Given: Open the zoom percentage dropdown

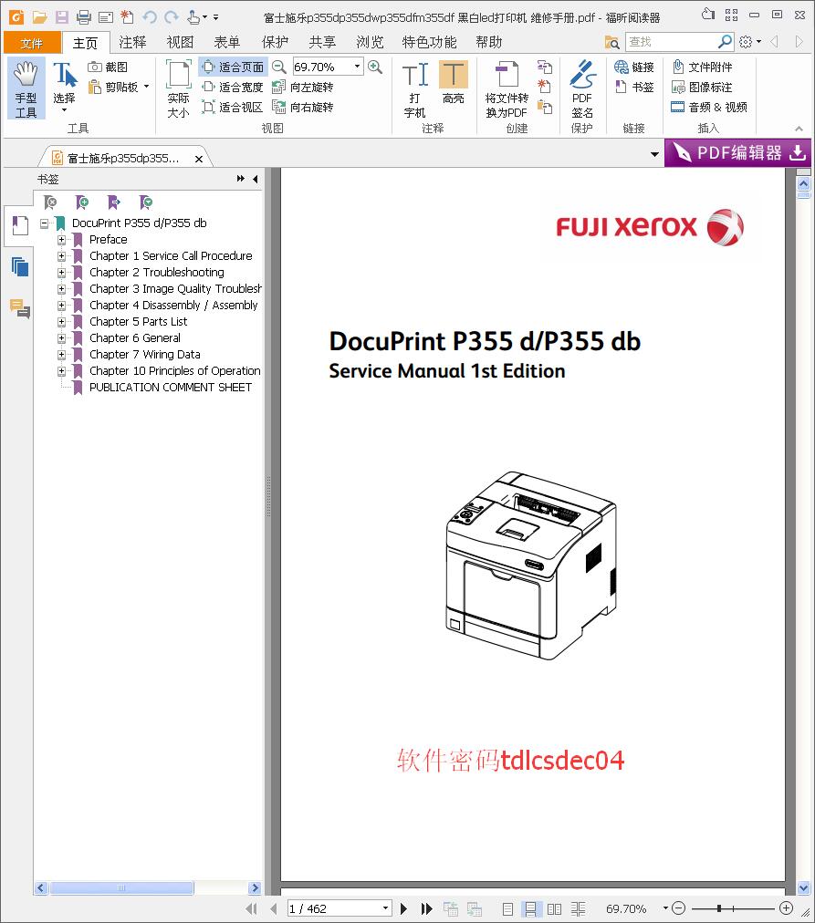Looking at the screenshot, I should pyautogui.click(x=357, y=67).
